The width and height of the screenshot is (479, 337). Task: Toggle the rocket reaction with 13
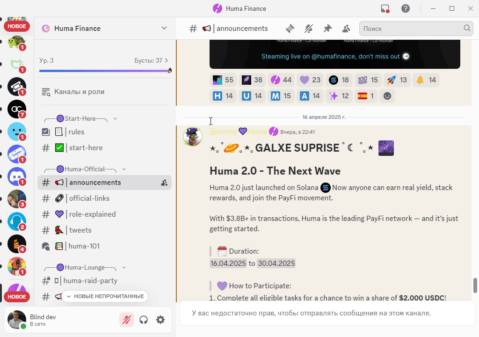tap(397, 80)
